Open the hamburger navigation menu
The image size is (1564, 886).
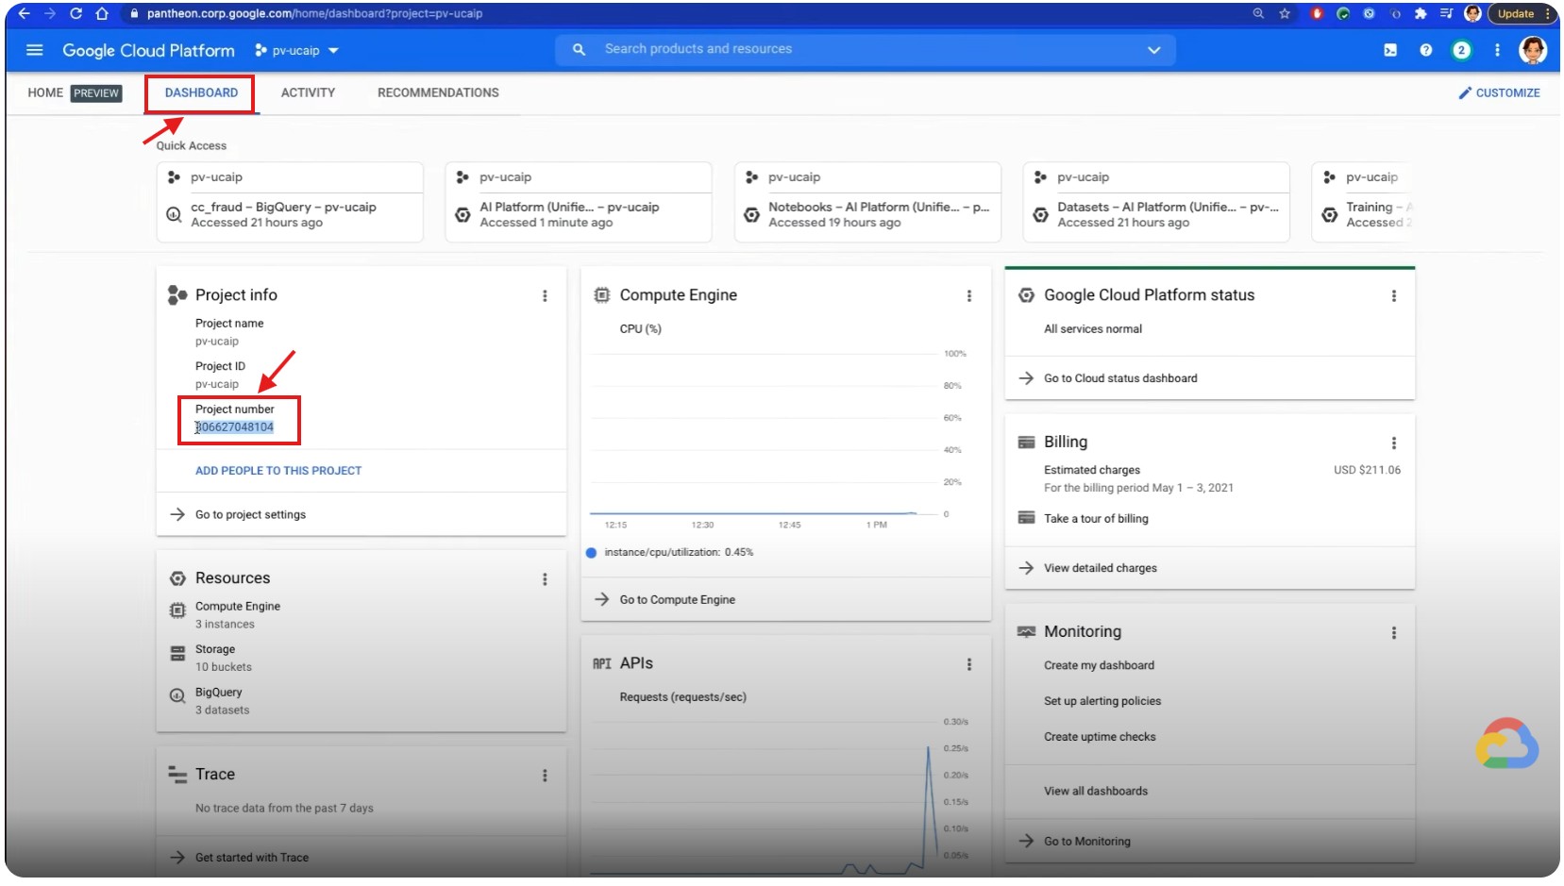tap(35, 50)
